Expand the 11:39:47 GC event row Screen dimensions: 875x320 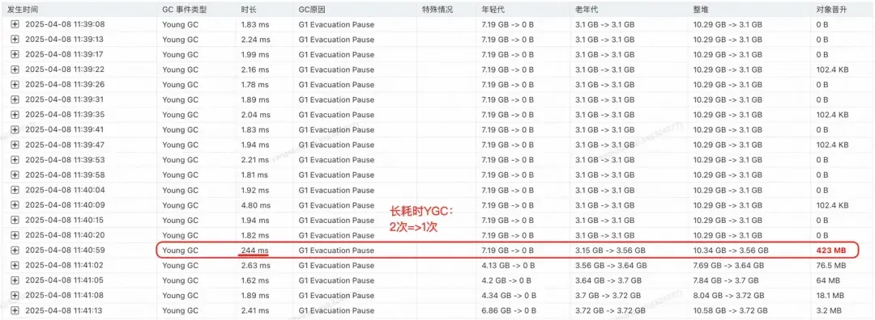15,145
